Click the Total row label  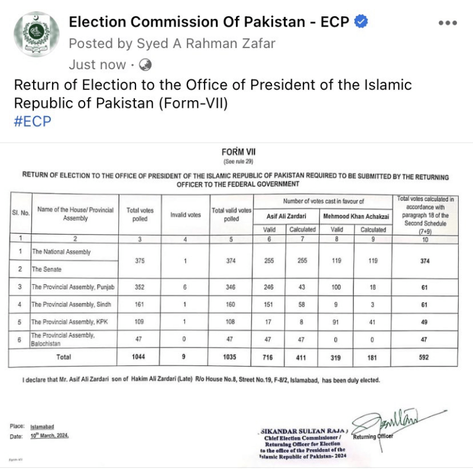[x=64, y=357]
